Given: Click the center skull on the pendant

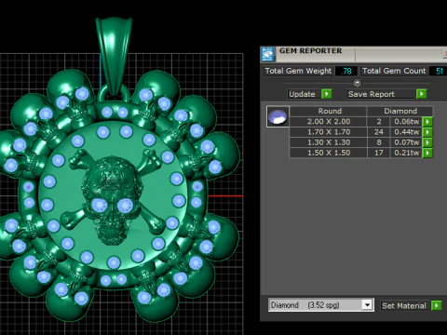Looking at the screenshot, I should pyautogui.click(x=112, y=200).
